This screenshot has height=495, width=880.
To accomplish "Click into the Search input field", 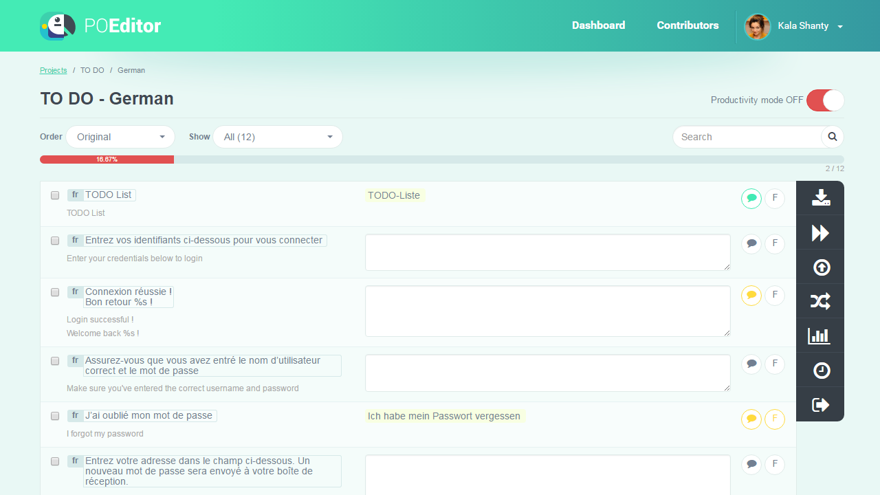I will point(747,137).
